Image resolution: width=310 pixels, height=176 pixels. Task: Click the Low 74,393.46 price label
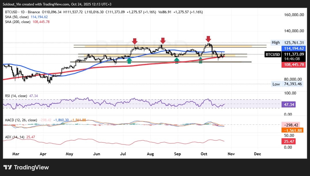click(x=287, y=84)
